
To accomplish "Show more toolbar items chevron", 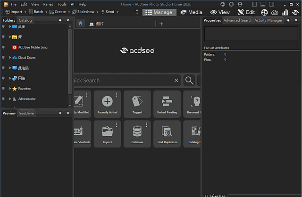I will [x=137, y=12].
